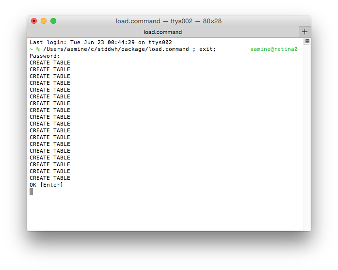This screenshot has width=338, height=270.
Task: Click the first CREATE TABLE line
Action: (x=50, y=63)
